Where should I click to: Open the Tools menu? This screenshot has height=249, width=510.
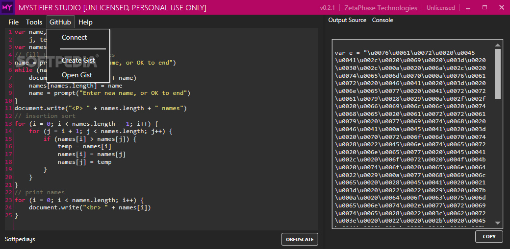click(34, 22)
